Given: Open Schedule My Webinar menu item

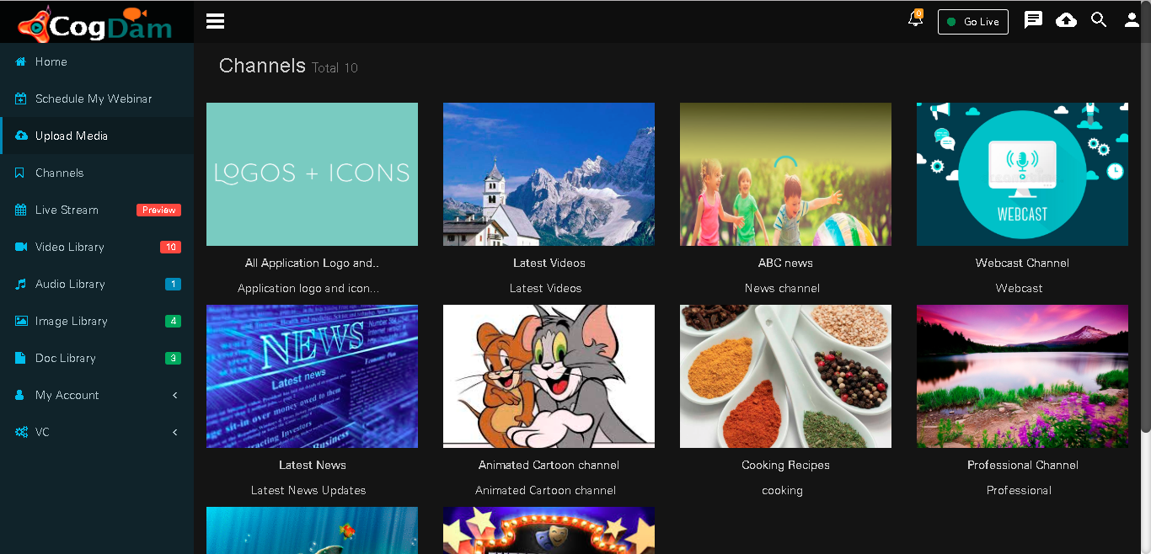Looking at the screenshot, I should [97, 99].
